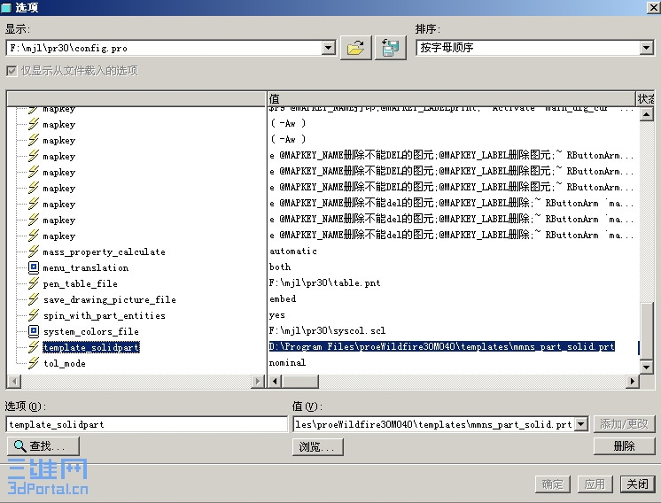Toggle show only options loaded from file
661x503 pixels.
point(12,71)
